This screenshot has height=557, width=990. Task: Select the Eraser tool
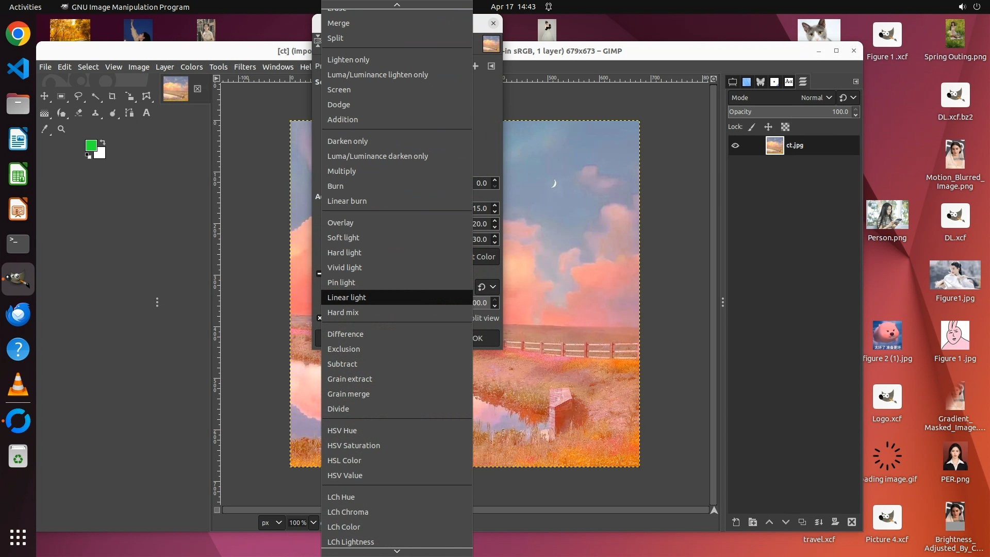point(78,113)
